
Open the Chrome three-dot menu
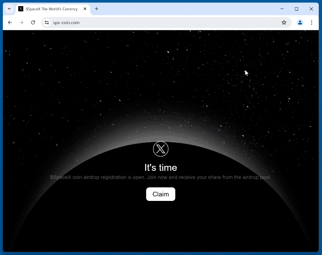[x=311, y=23]
